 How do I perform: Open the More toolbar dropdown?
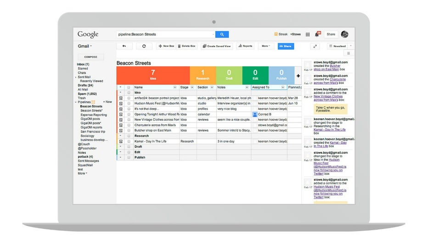pos(266,46)
